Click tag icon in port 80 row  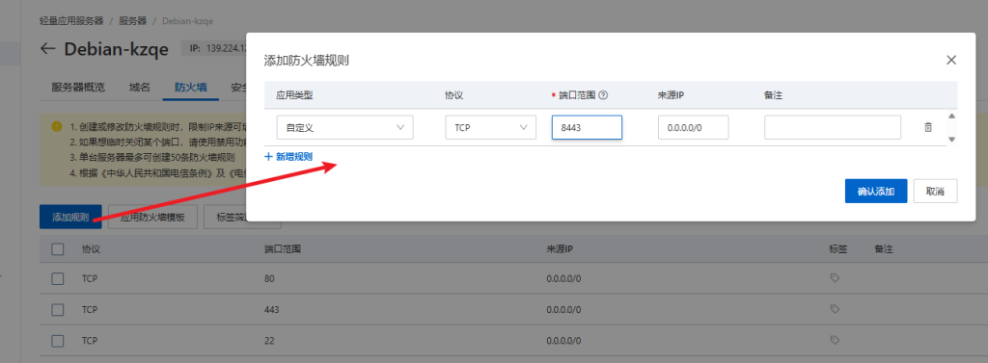(835, 278)
